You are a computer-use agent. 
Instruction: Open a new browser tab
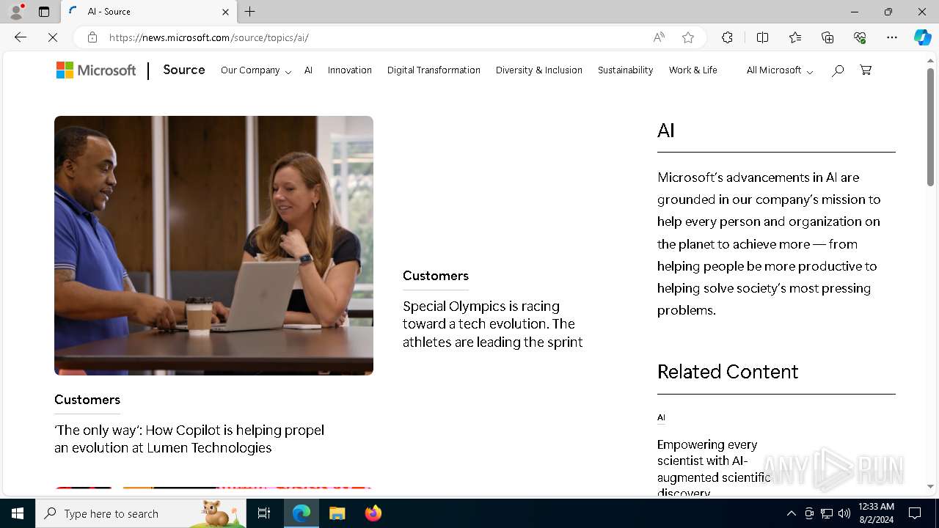(250, 12)
